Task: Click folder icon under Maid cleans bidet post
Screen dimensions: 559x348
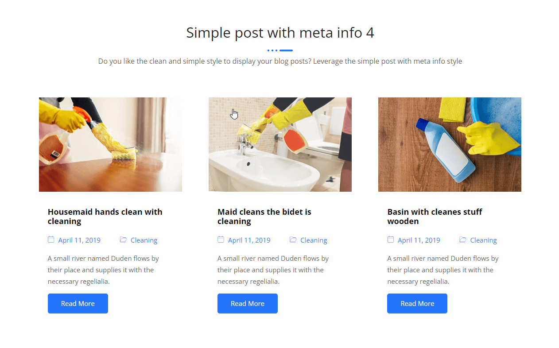Action: (x=293, y=240)
